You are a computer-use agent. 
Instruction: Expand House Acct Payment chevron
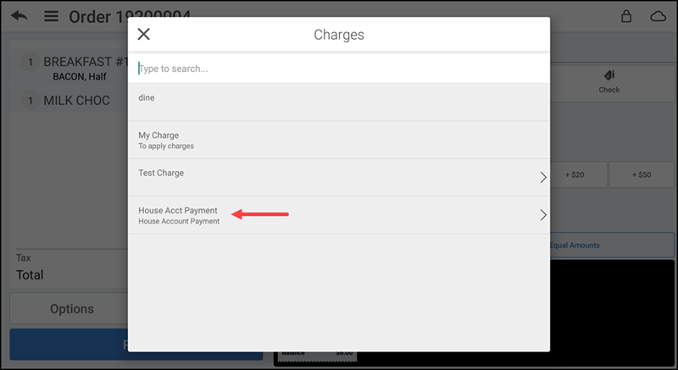(x=543, y=215)
